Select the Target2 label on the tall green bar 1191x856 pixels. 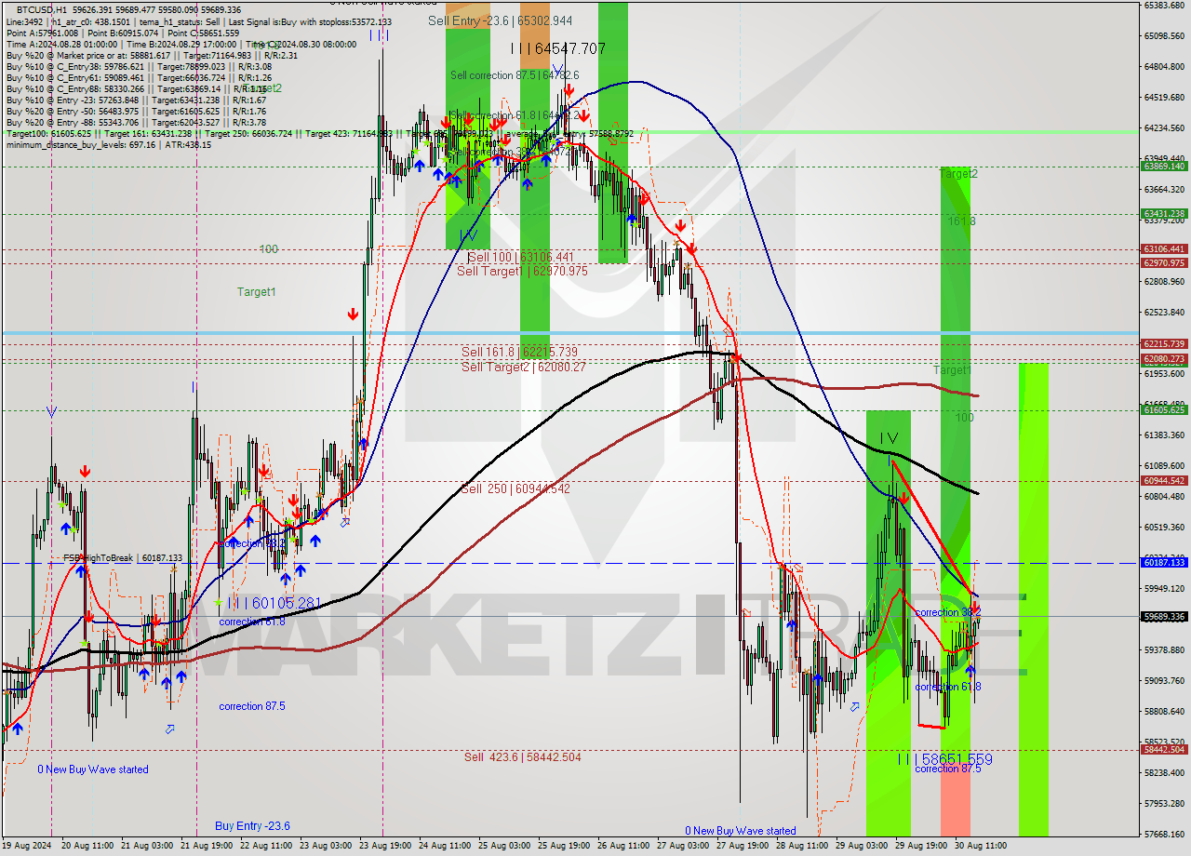958,174
